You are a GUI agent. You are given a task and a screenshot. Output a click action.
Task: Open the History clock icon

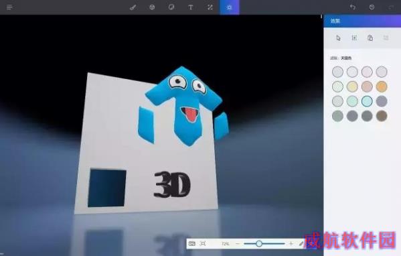[372, 7]
